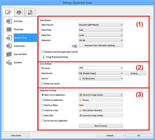Expand Image Processing Settings
The image size is (155, 140).
pyautogui.click(x=43, y=57)
